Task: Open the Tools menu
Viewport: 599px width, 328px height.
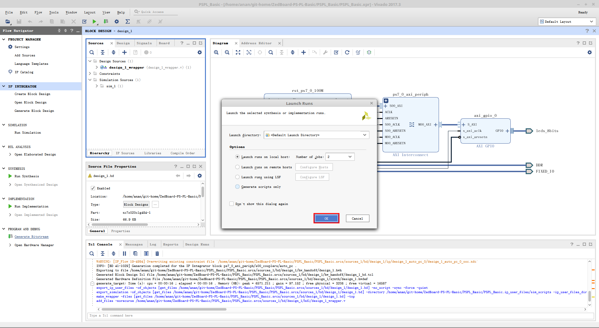Action: pyautogui.click(x=54, y=12)
